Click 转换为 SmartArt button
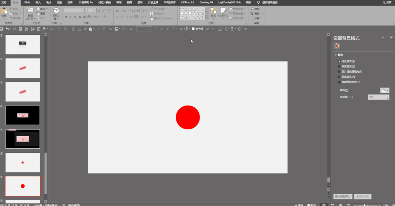Screen dimensions: 395x206 (162, 18)
